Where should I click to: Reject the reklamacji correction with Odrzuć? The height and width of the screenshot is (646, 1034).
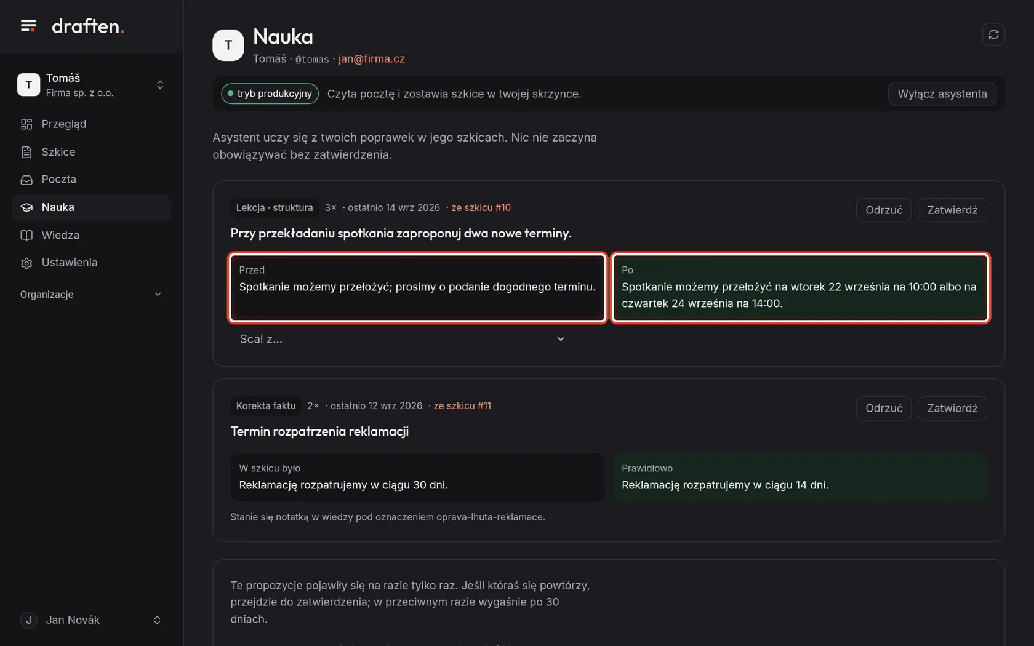click(x=883, y=408)
